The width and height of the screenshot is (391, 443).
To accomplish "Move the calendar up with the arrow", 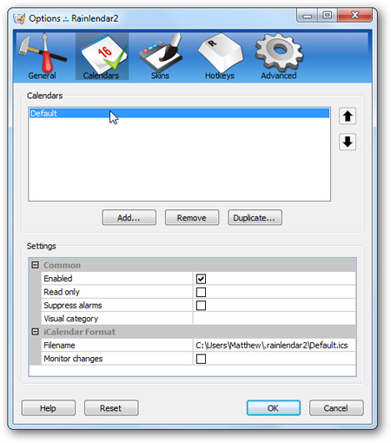I will (x=348, y=116).
